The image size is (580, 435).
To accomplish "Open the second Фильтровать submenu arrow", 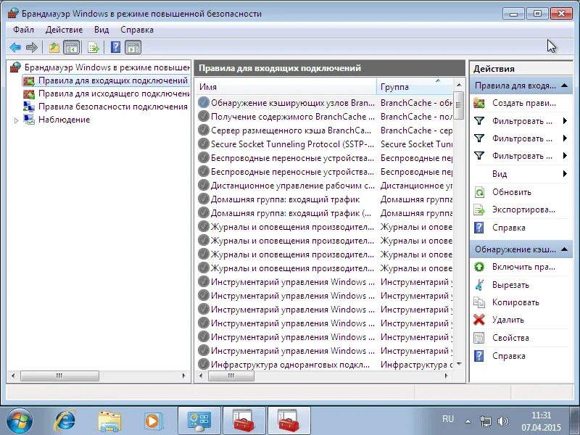I will [565, 138].
